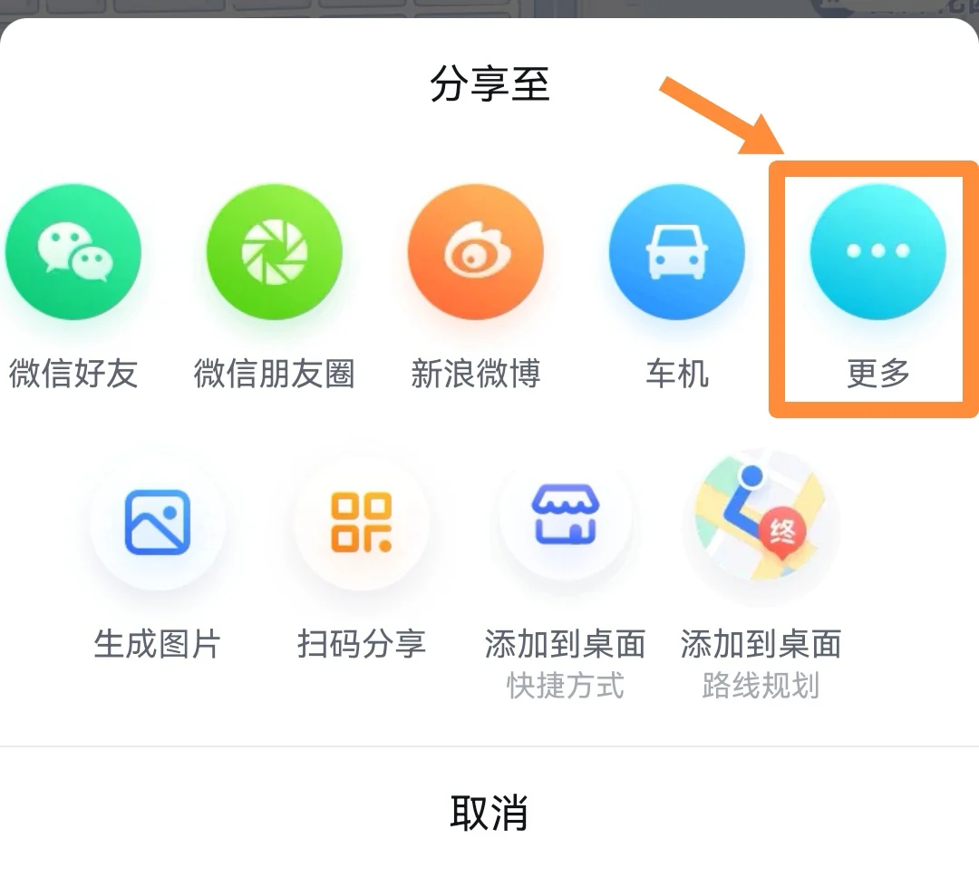
Task: Open the 更多 text label
Action: click(x=877, y=374)
